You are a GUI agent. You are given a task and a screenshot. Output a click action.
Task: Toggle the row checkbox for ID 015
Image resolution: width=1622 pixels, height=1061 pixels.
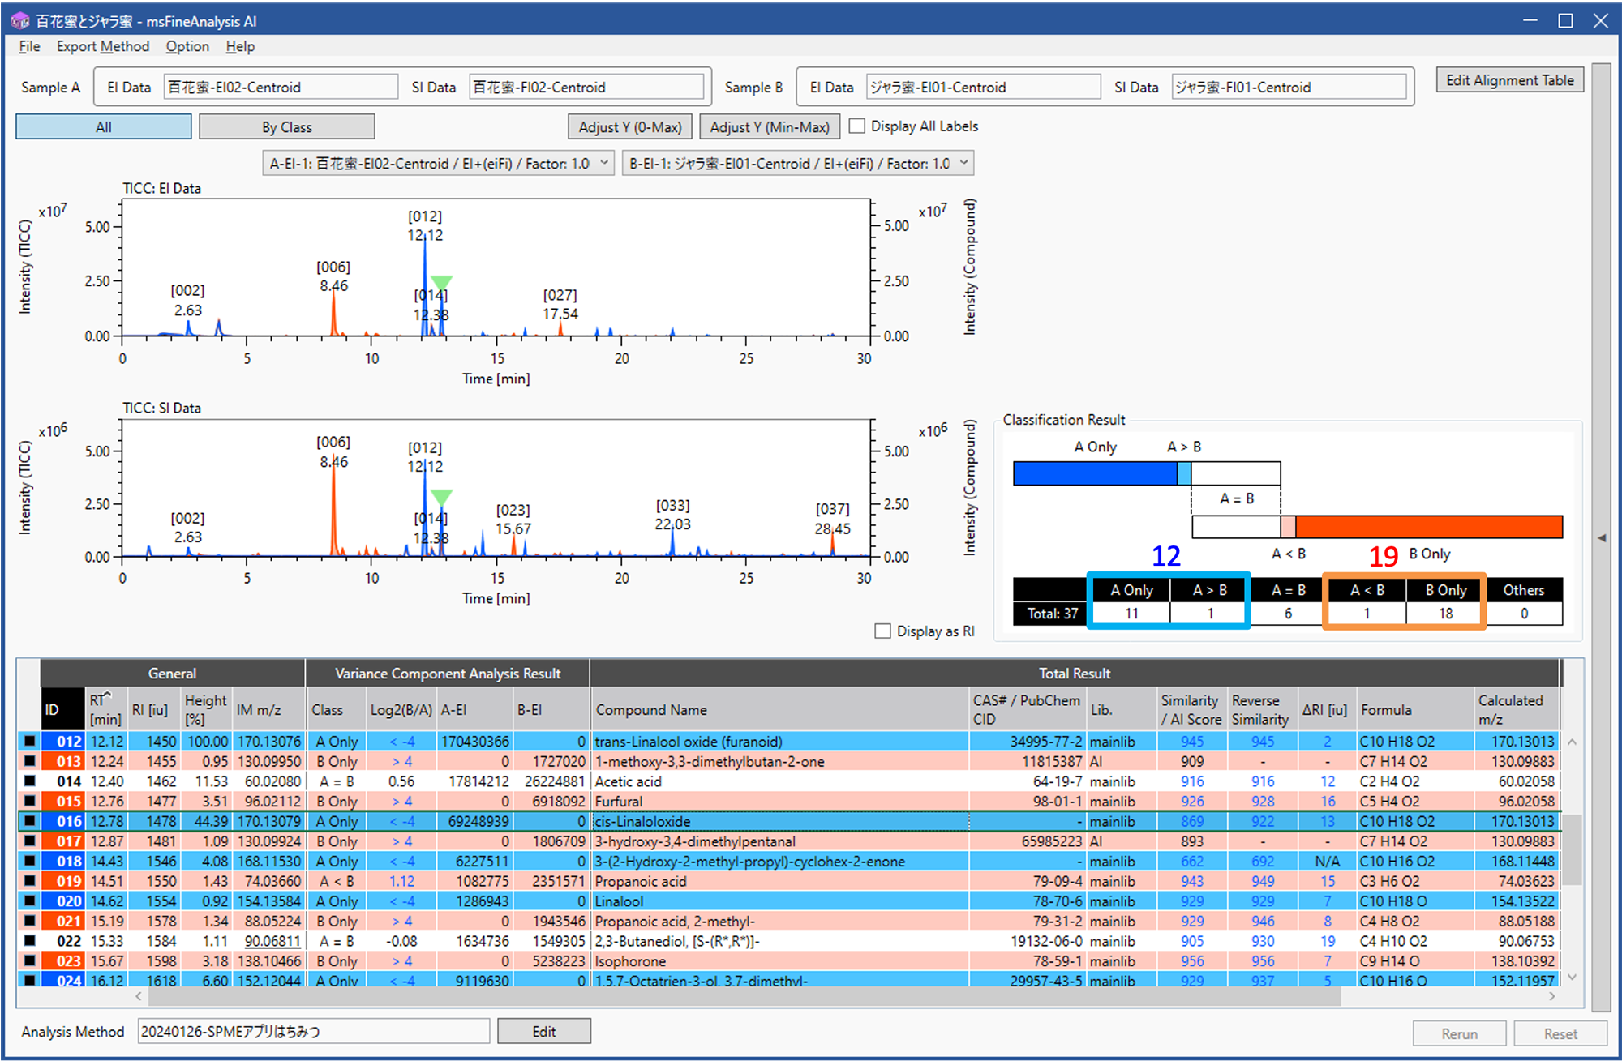point(30,801)
